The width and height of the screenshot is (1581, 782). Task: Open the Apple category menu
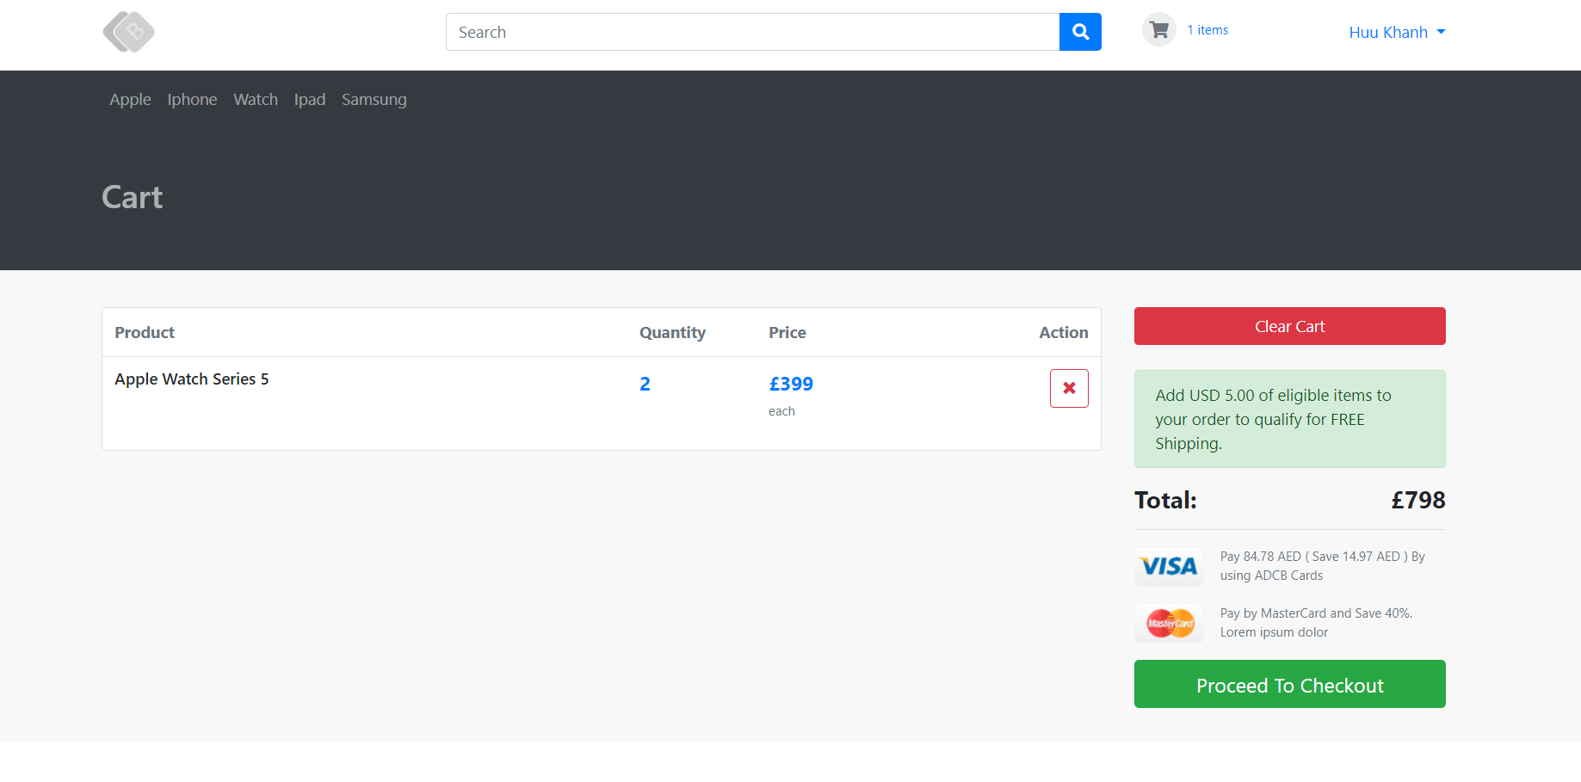(130, 100)
